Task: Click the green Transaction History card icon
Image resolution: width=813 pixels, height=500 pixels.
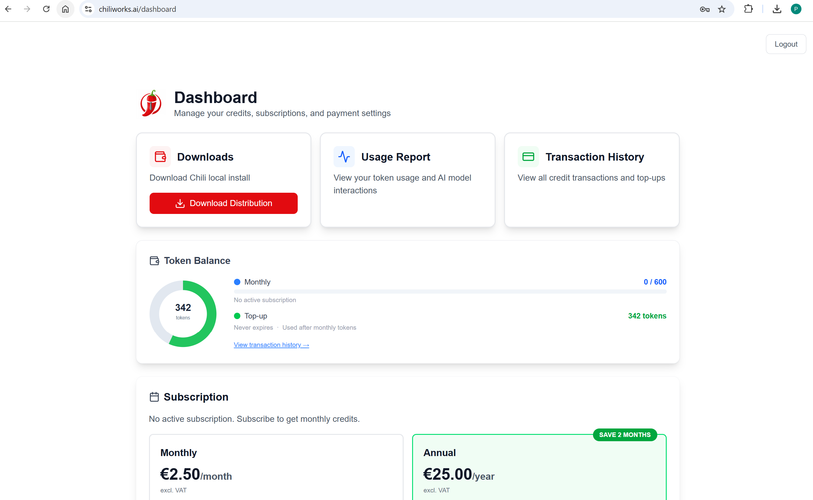Action: [x=528, y=156]
